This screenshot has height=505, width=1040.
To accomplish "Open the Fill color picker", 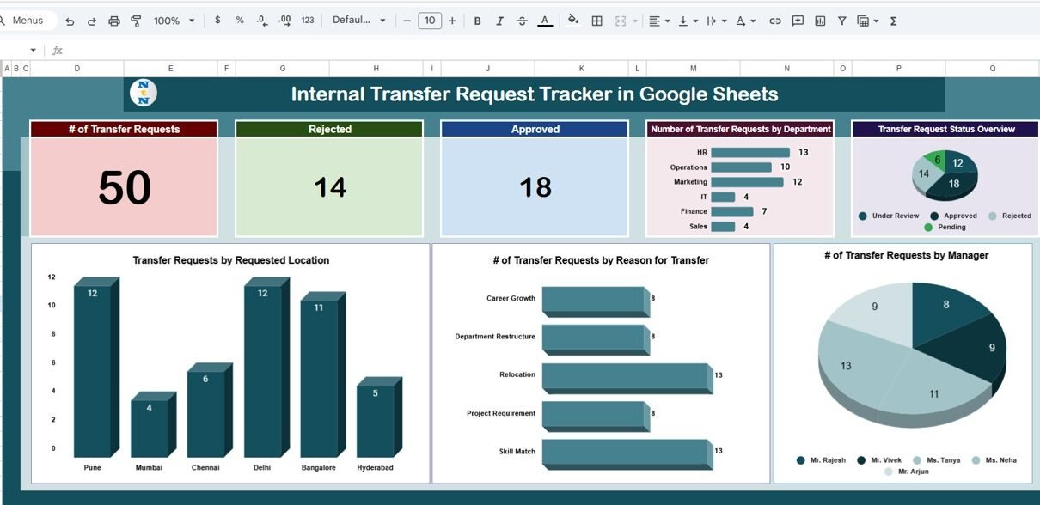I will click(573, 21).
